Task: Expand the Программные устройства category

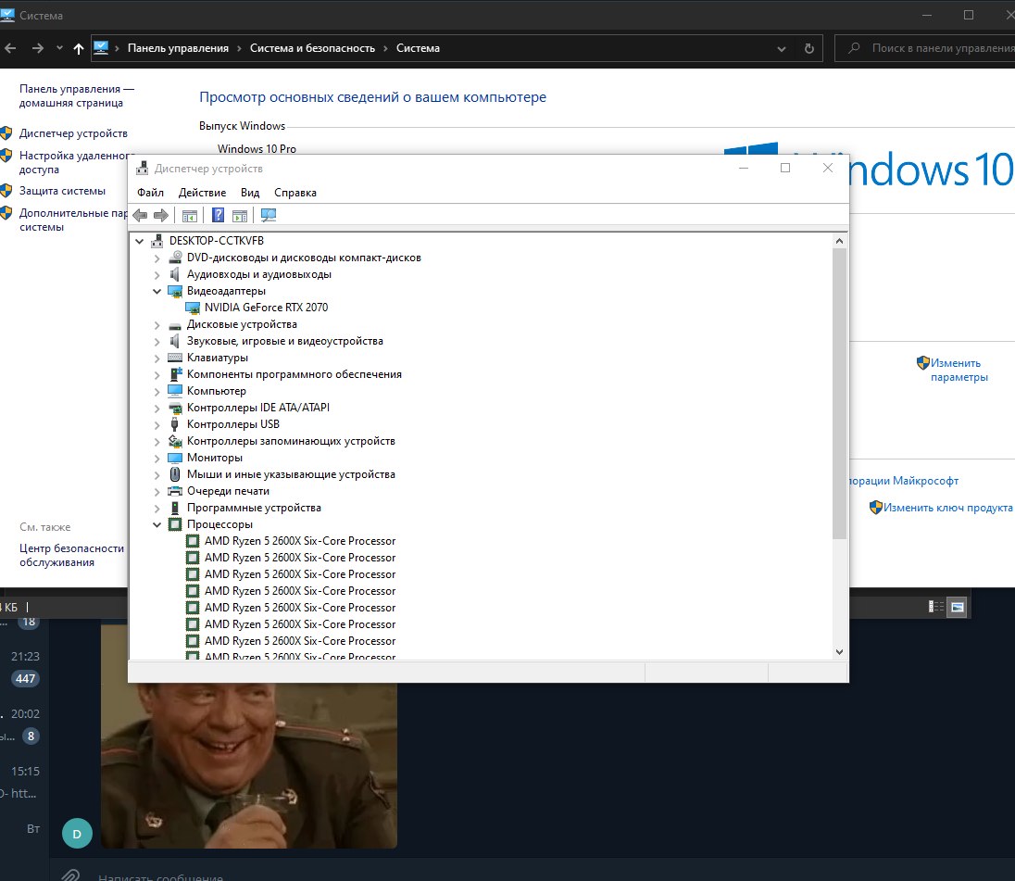Action: [157, 509]
